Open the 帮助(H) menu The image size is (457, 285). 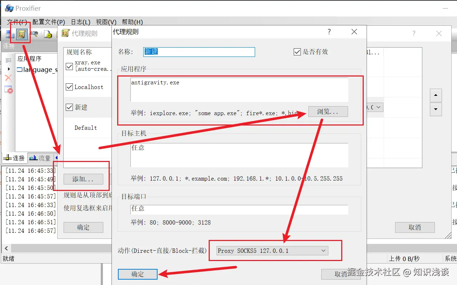point(132,22)
